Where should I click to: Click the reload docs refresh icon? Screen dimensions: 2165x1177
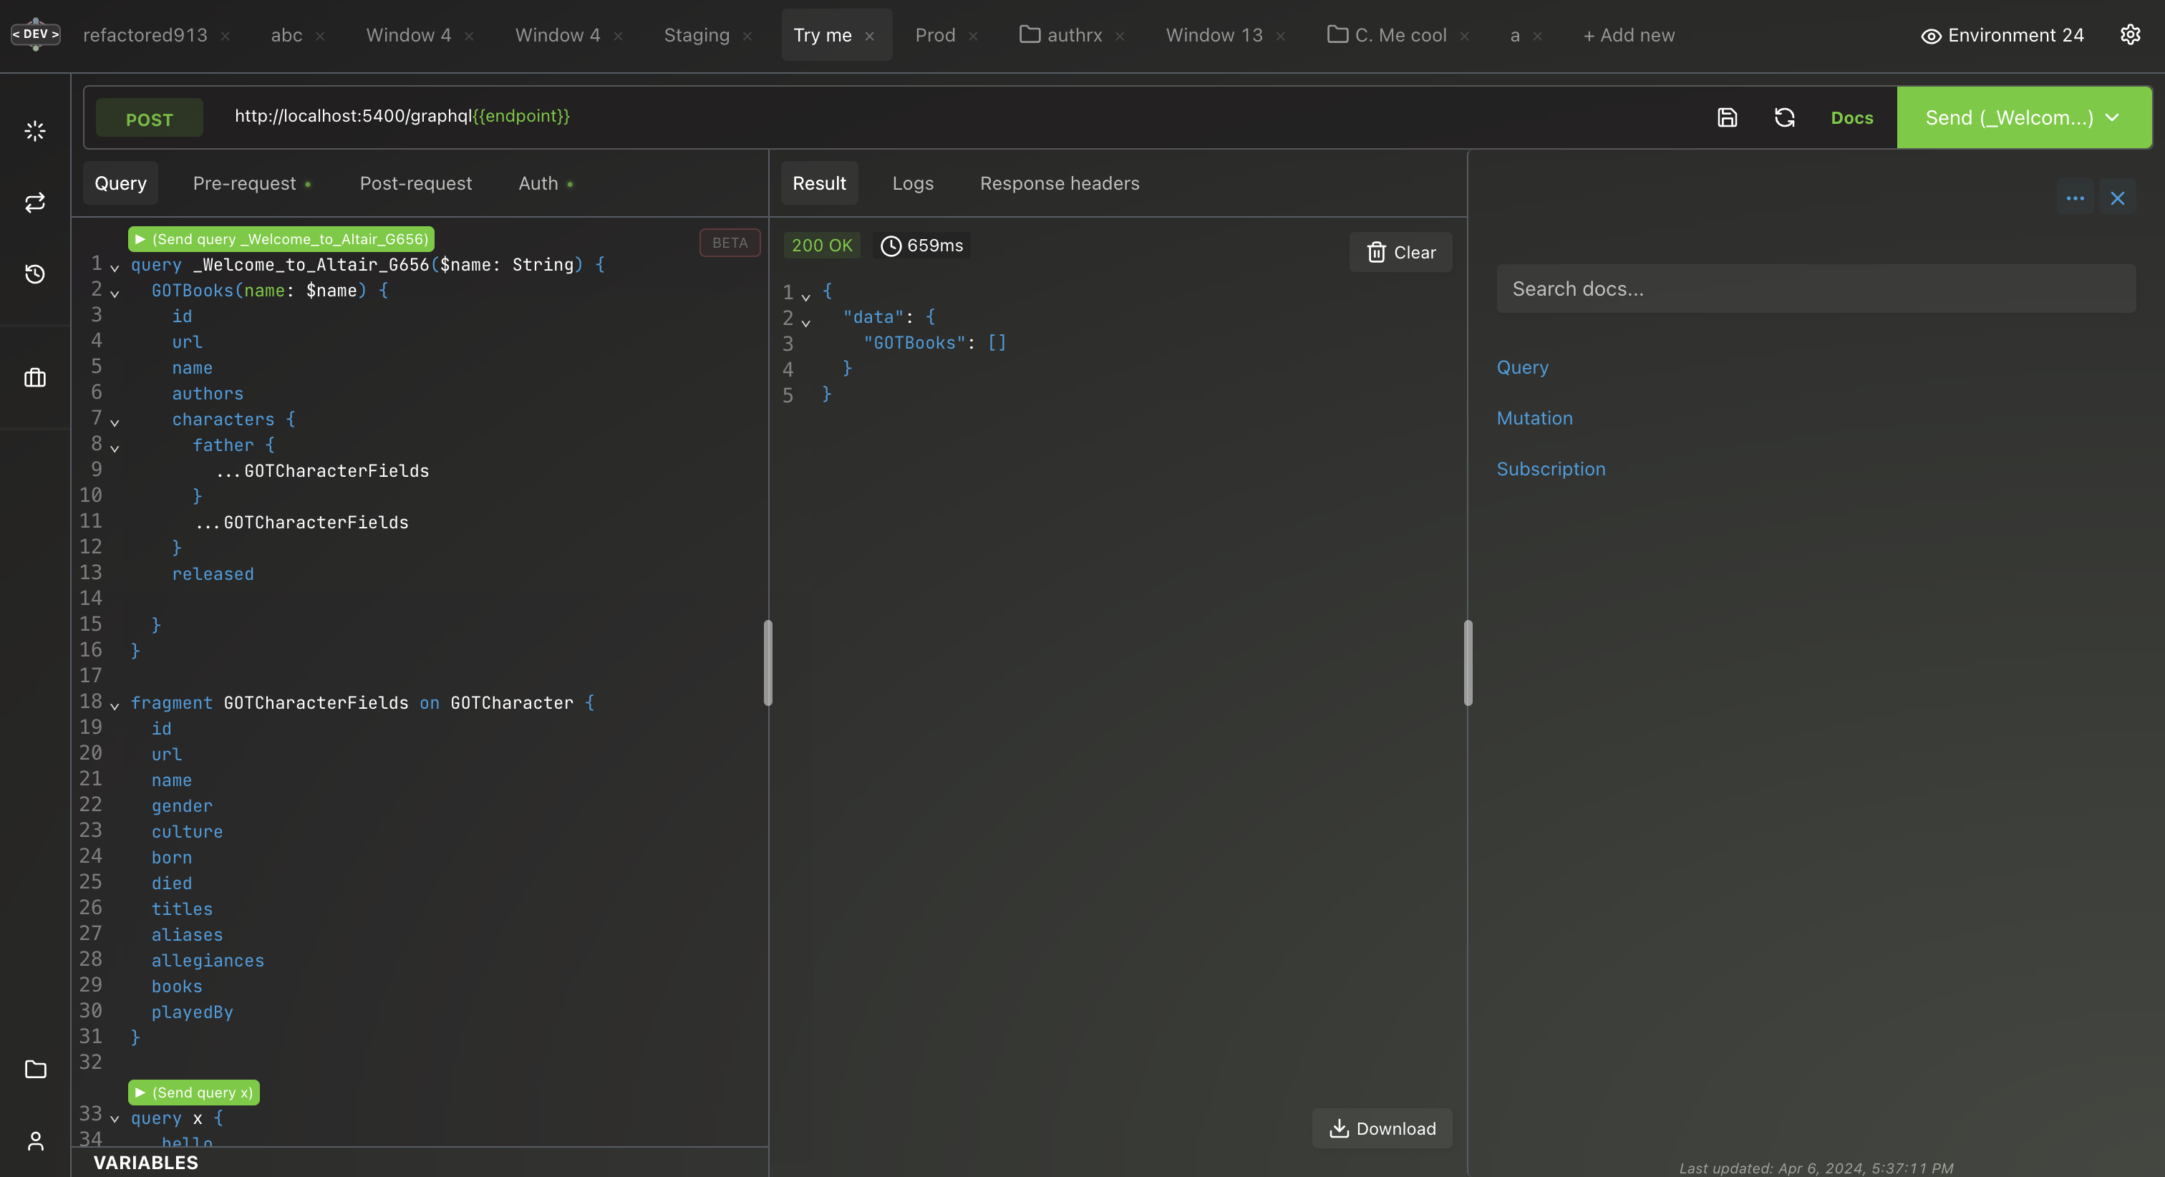[1784, 117]
